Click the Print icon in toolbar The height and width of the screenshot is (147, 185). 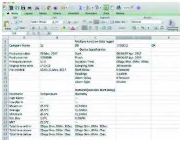coord(29,8)
